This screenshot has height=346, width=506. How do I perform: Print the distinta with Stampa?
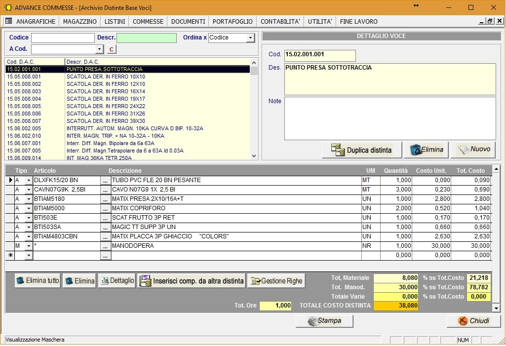pos(324,321)
